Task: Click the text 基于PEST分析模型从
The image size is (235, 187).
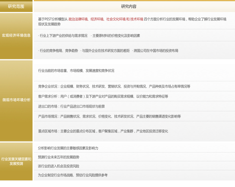Action: click(53, 19)
